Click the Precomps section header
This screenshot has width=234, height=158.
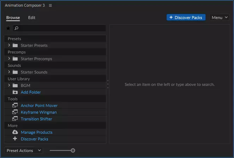[55, 52]
